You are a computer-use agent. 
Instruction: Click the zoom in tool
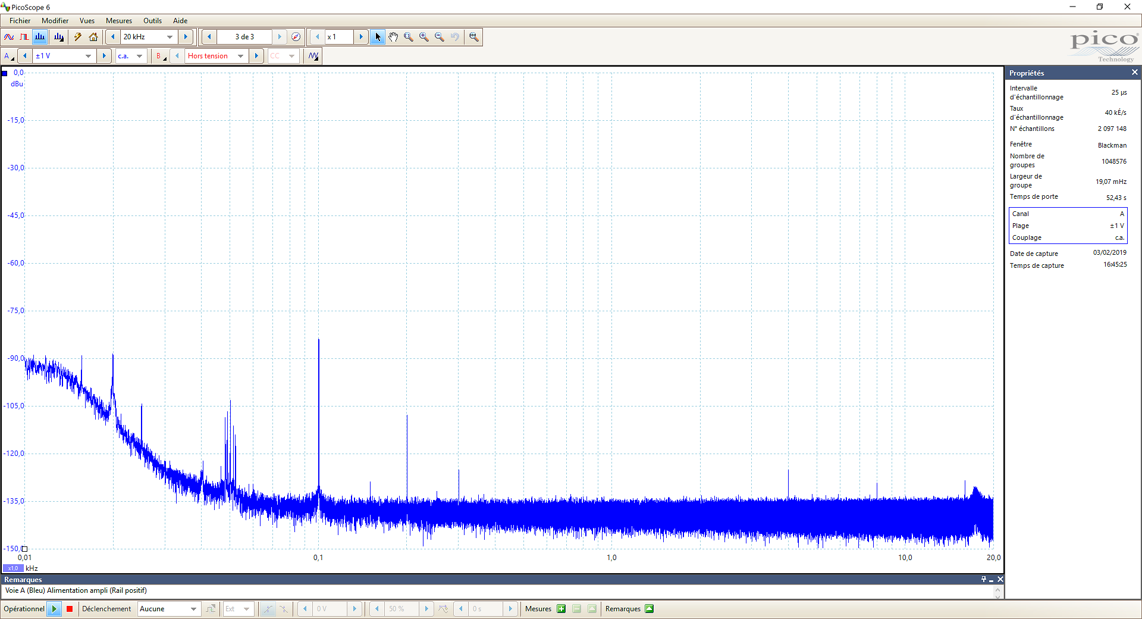click(x=424, y=37)
